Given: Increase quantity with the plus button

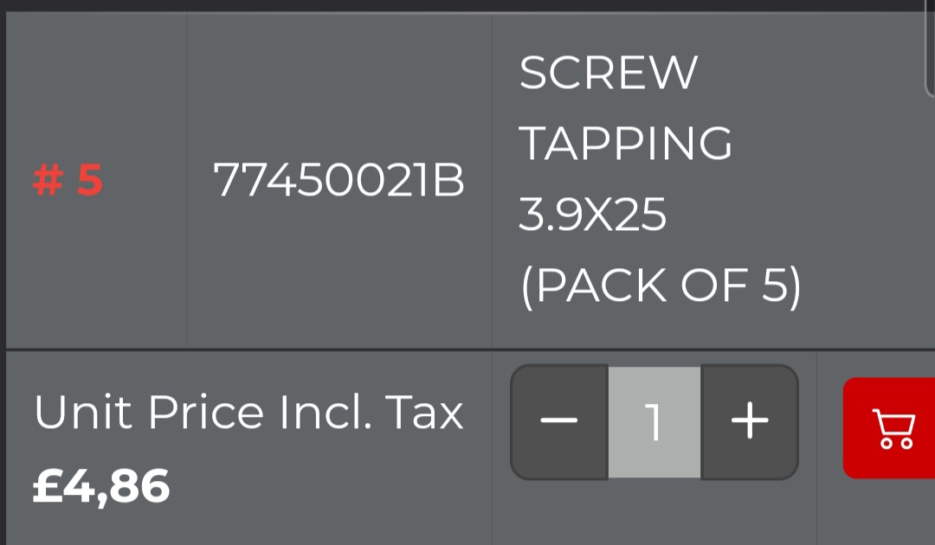Looking at the screenshot, I should point(749,422).
